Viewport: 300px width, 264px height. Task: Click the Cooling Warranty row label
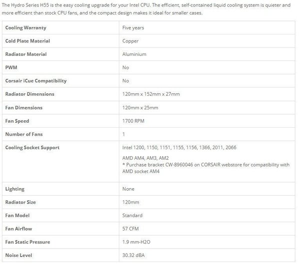[x=25, y=28]
